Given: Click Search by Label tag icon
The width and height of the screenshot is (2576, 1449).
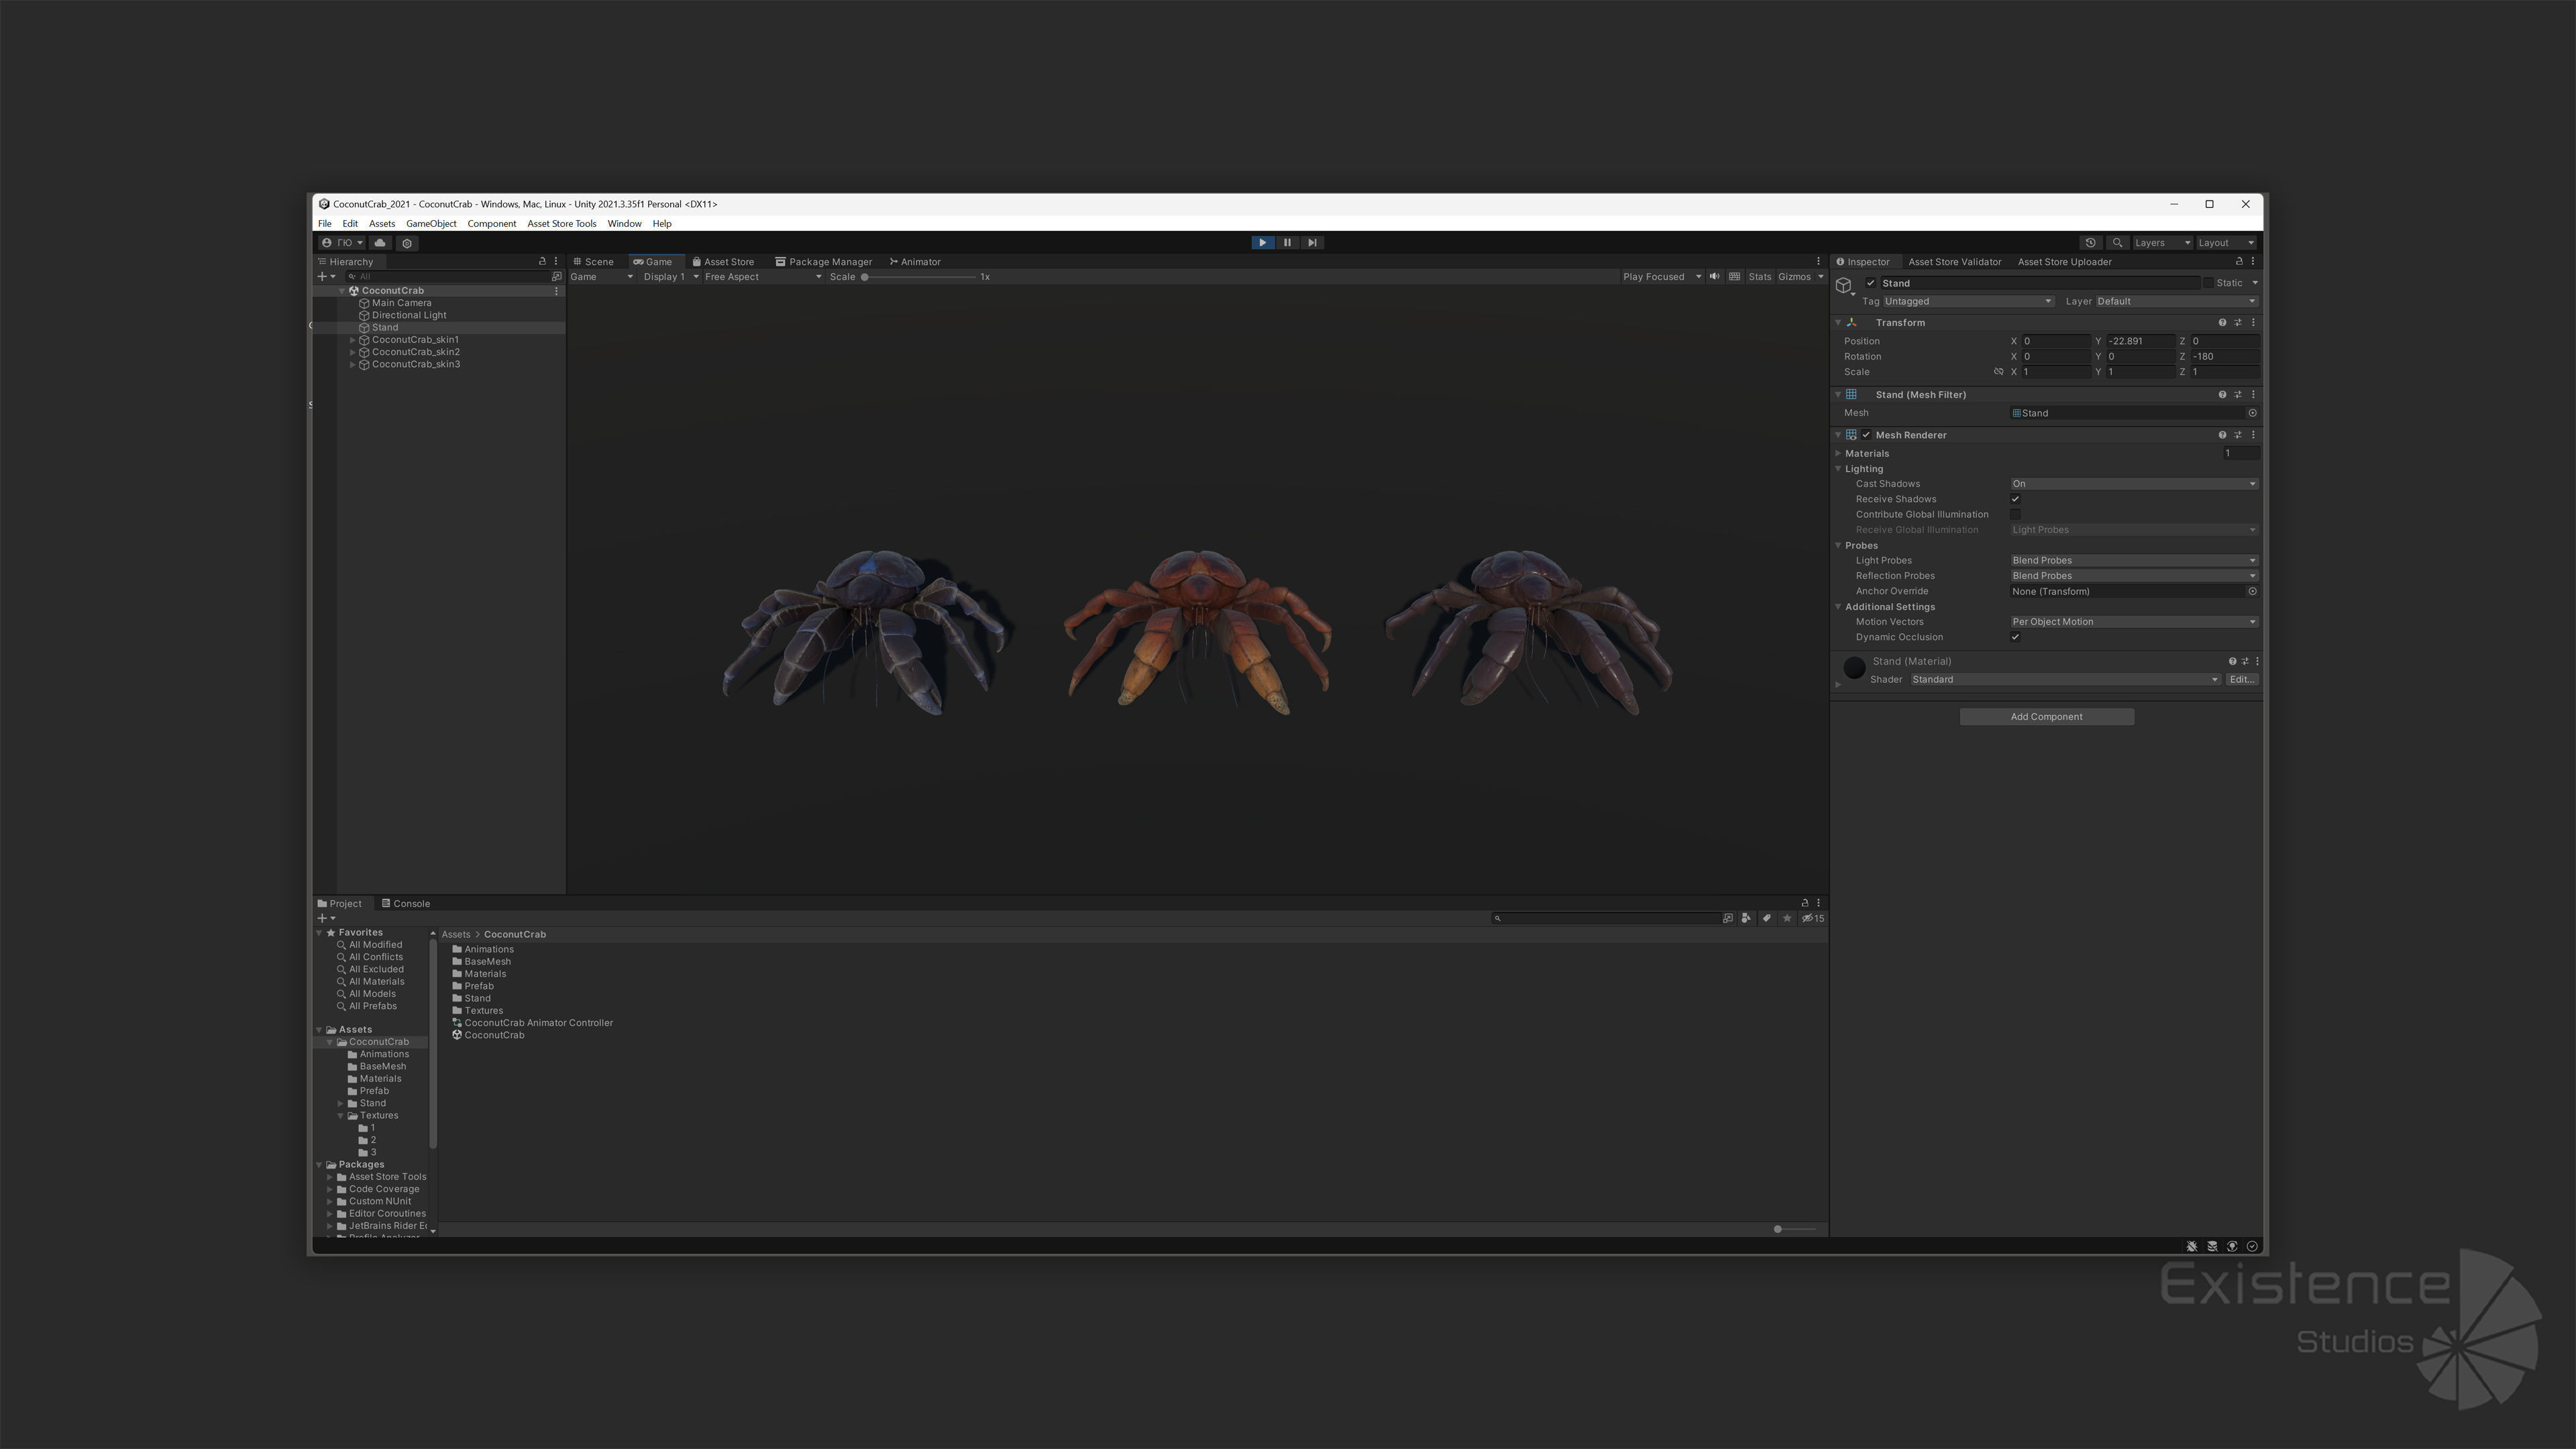Looking at the screenshot, I should coord(1767,919).
